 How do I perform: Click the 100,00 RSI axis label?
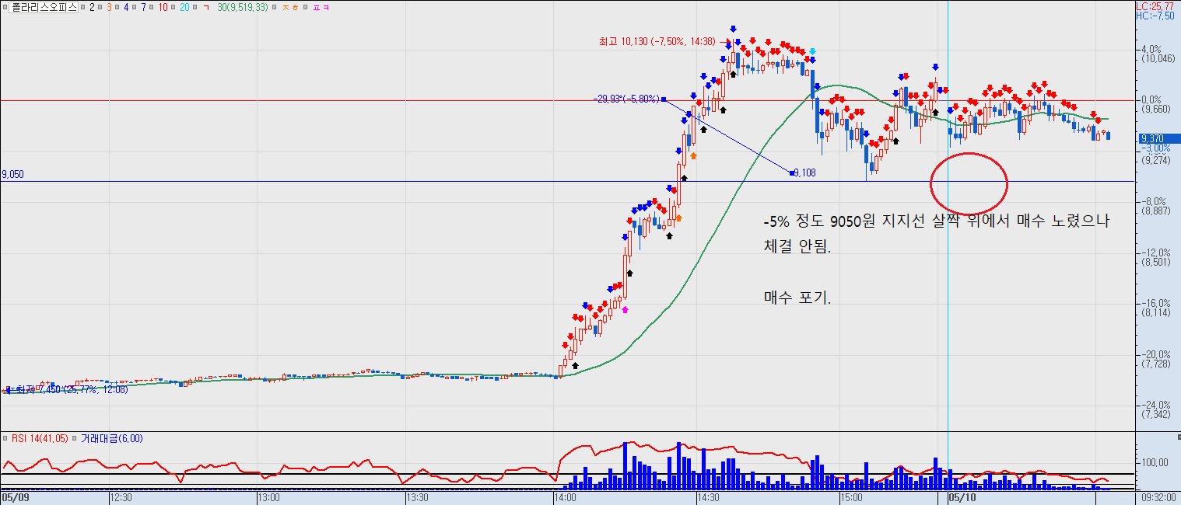point(1154,462)
